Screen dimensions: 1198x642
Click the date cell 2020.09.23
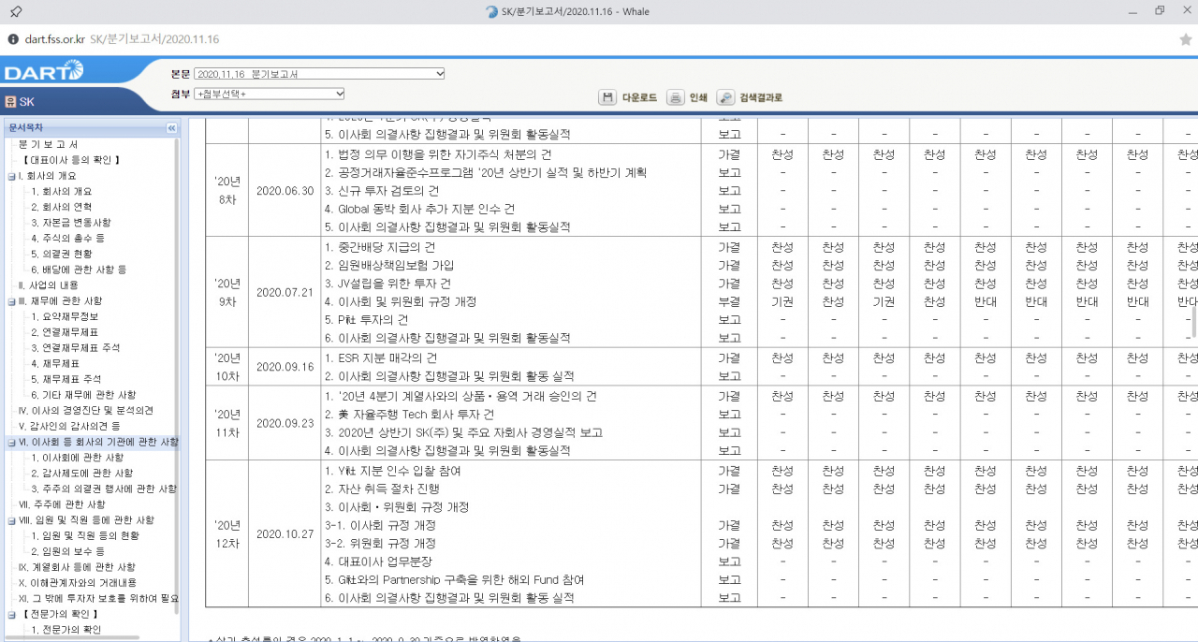pos(285,423)
